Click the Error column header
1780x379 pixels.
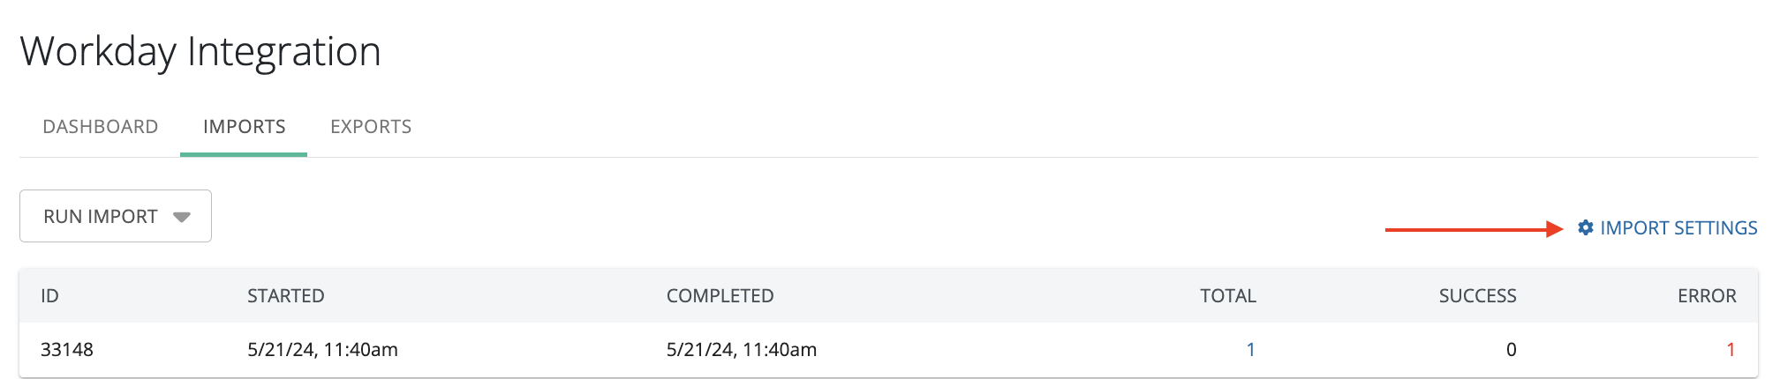pos(1707,296)
